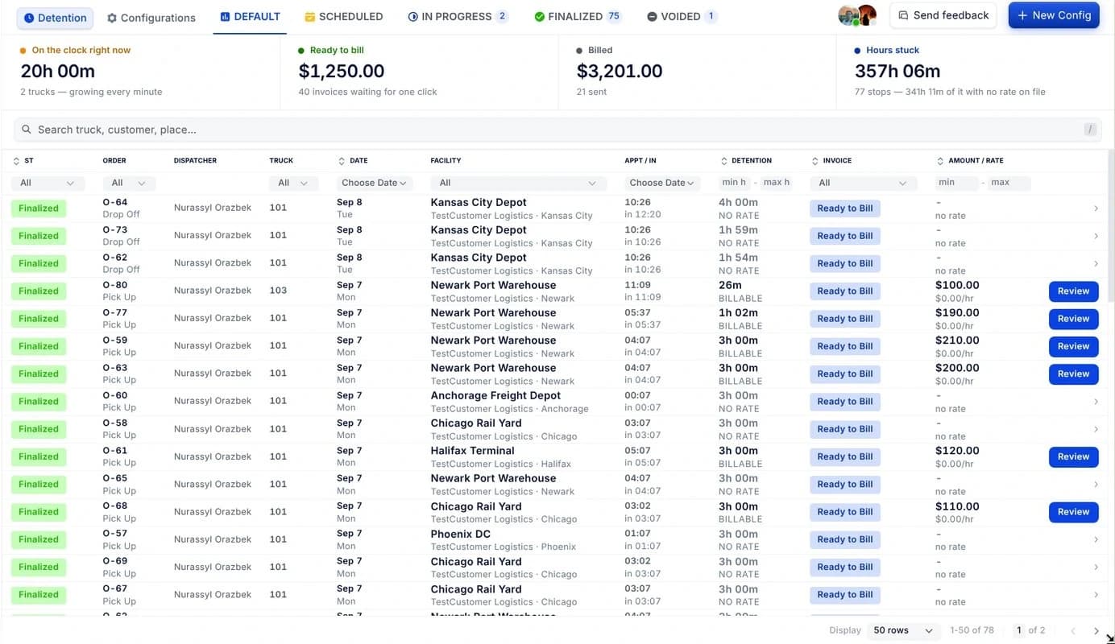Open the FACILITY filter dropdown

(518, 183)
